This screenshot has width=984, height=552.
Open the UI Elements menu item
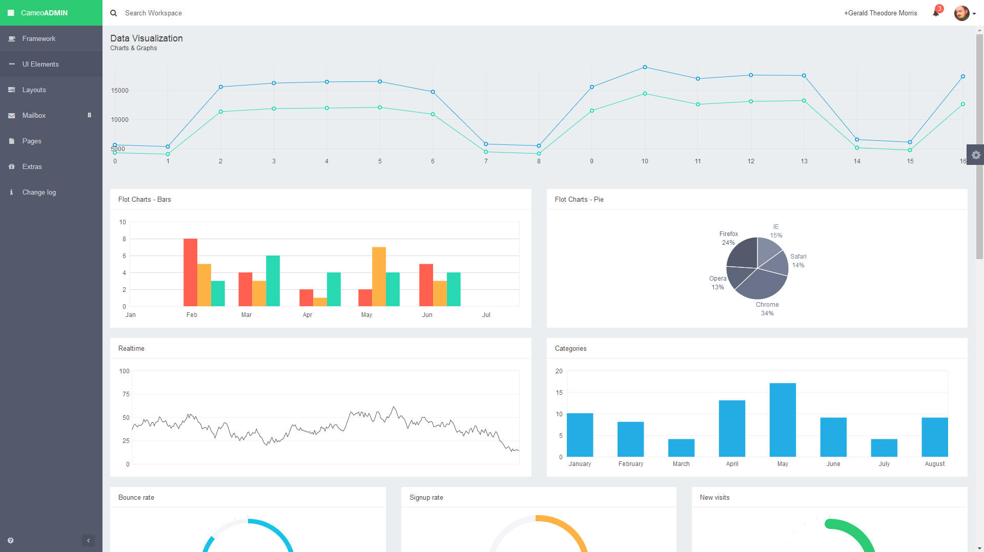pos(51,64)
